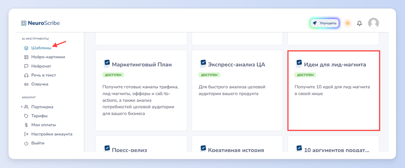Toggle the sun light-mode theme icon
The width and height of the screenshot is (405, 168).
(x=348, y=23)
